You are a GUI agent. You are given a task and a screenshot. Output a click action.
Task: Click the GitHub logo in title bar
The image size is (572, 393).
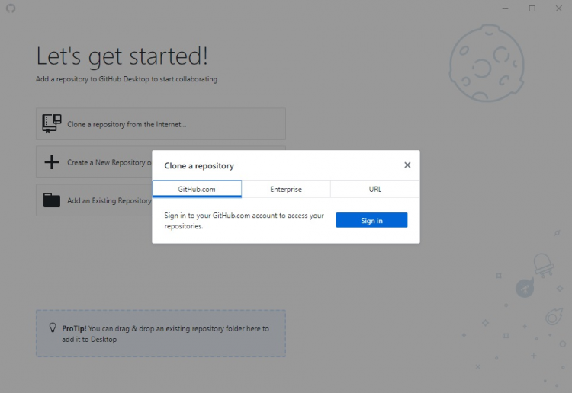coord(11,8)
